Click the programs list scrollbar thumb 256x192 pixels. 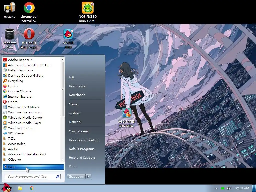coord(63,89)
